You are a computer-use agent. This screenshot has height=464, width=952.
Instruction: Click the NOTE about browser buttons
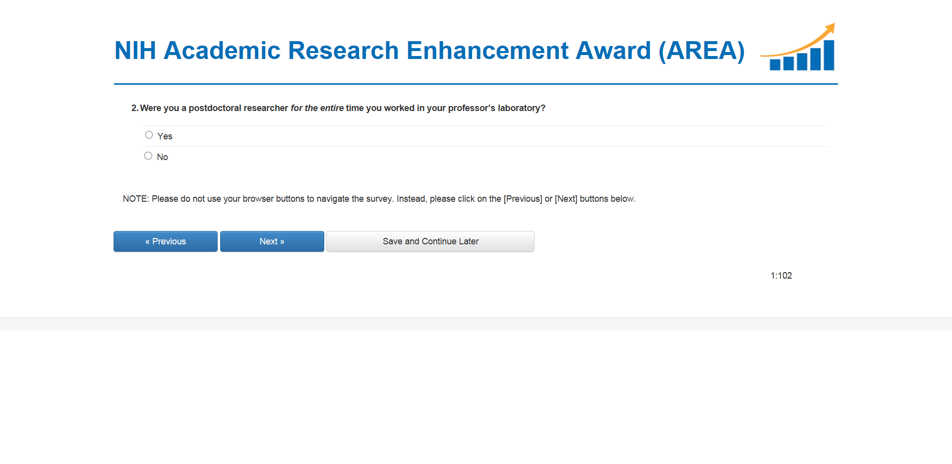[379, 199]
